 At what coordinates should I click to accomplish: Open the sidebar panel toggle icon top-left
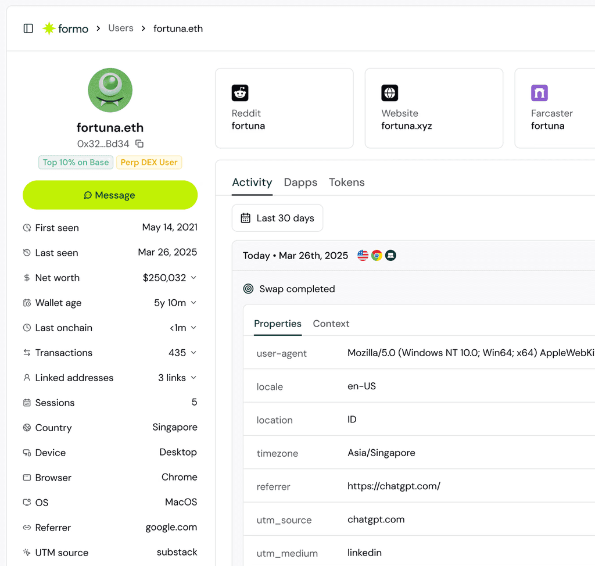pyautogui.click(x=28, y=28)
